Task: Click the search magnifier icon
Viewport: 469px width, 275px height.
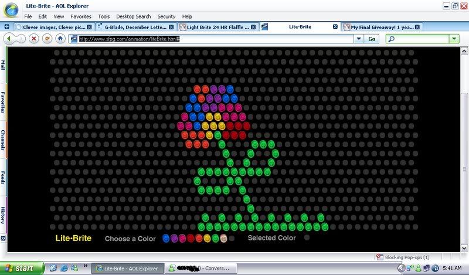Action: pyautogui.click(x=391, y=39)
